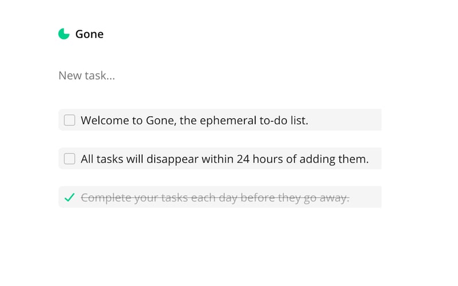This screenshot has width=458, height=286.
Task: Uncheck the green checkmark on completed task
Action: click(69, 197)
